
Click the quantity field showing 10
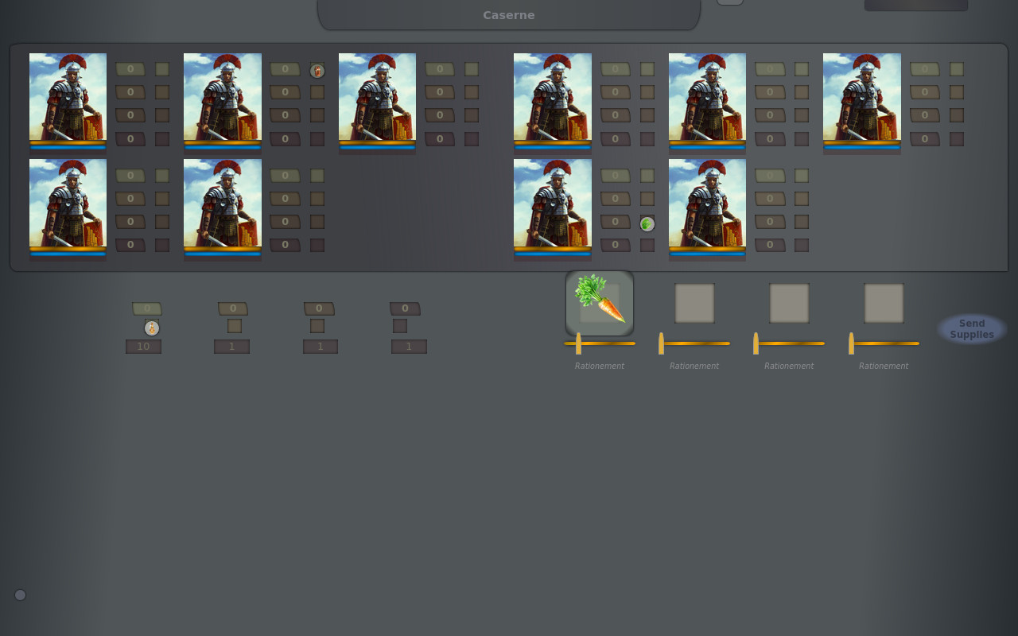click(x=143, y=347)
